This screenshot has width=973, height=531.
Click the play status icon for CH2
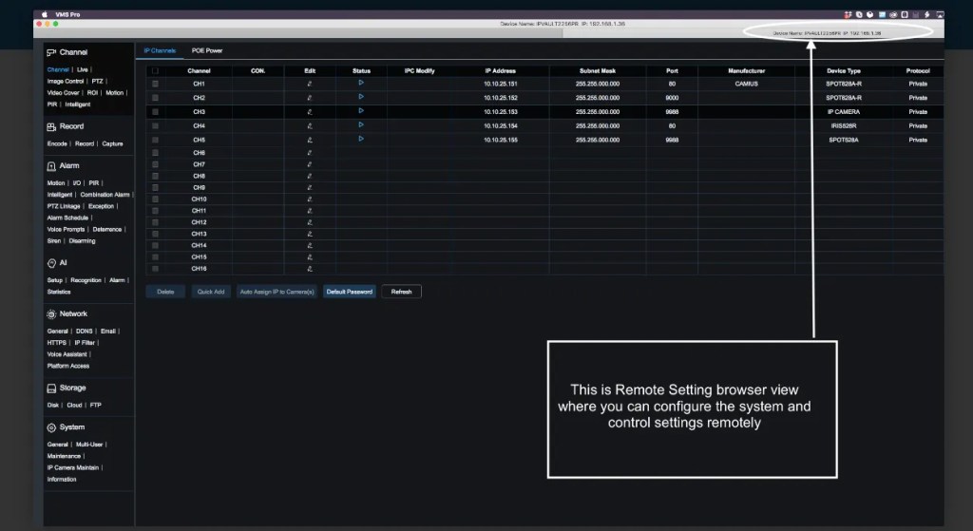(361, 97)
